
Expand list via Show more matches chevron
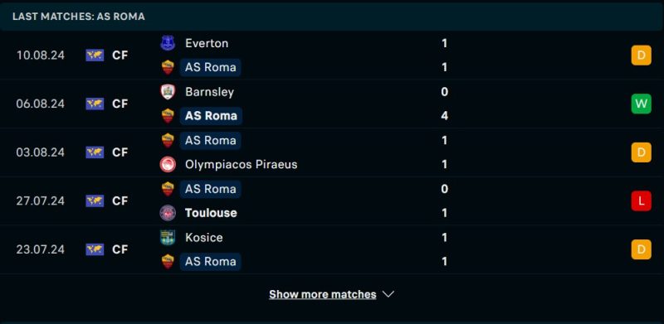pyautogui.click(x=388, y=294)
